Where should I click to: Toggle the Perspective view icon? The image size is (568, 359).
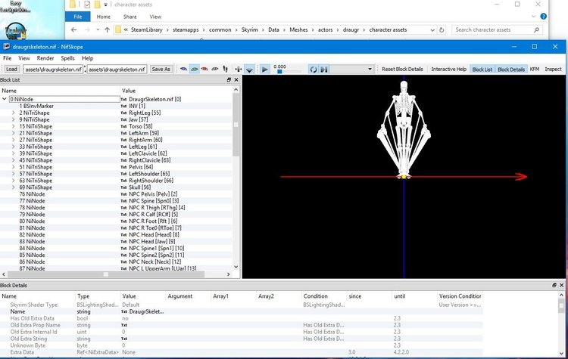tap(249, 69)
